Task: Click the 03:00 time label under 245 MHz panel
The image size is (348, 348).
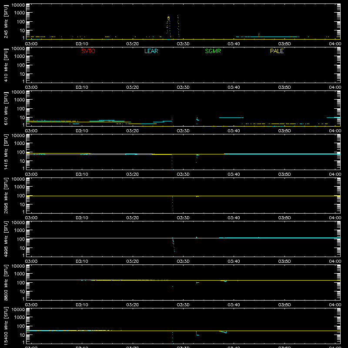Action: [31, 44]
